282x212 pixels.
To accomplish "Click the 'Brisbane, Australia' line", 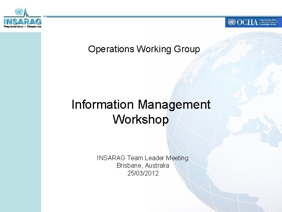I will click(143, 166).
